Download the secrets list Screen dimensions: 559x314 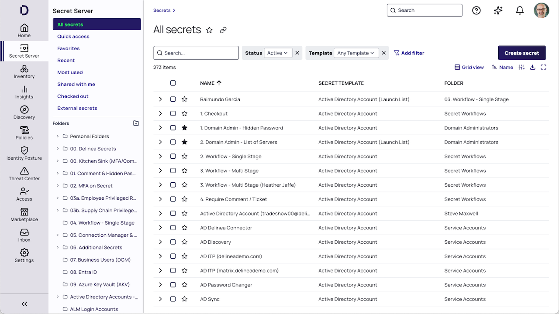532,67
